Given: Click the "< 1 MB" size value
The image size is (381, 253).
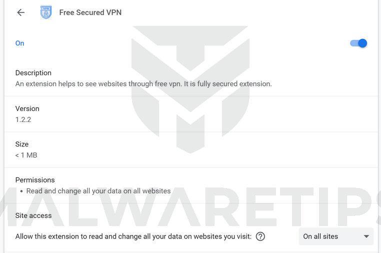Looking at the screenshot, I should pos(26,155).
